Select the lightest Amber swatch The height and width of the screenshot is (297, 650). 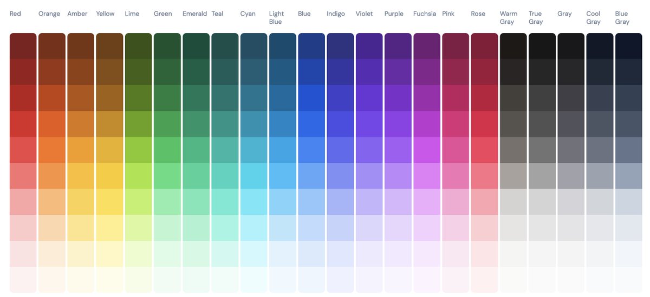(81, 280)
